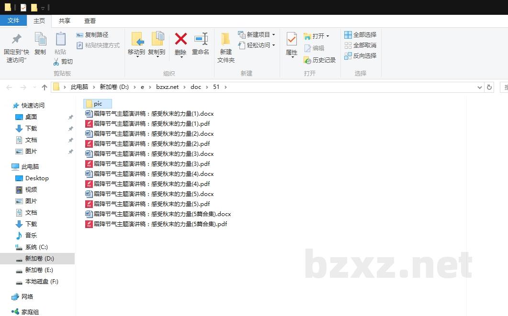Click the Delete red X icon
This screenshot has width=508, height=316.
tap(181, 39)
